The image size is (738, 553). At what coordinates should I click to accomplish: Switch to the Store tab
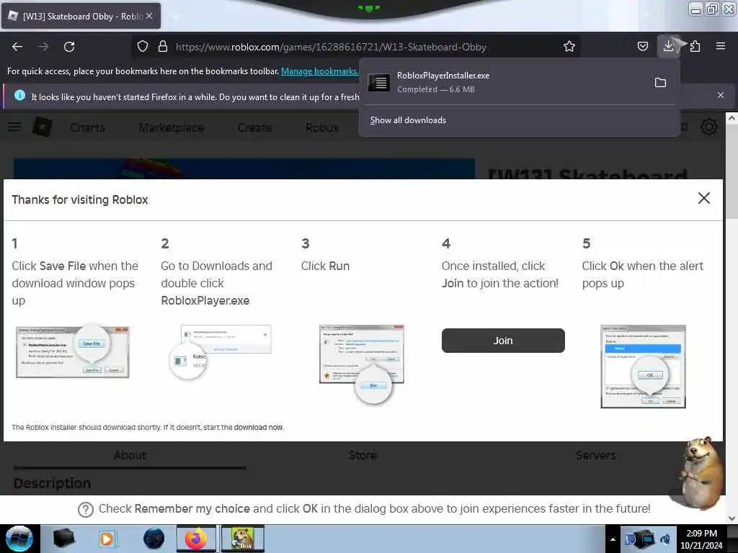363,455
